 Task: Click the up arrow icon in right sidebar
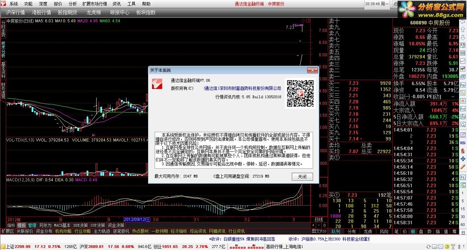coord(463,30)
